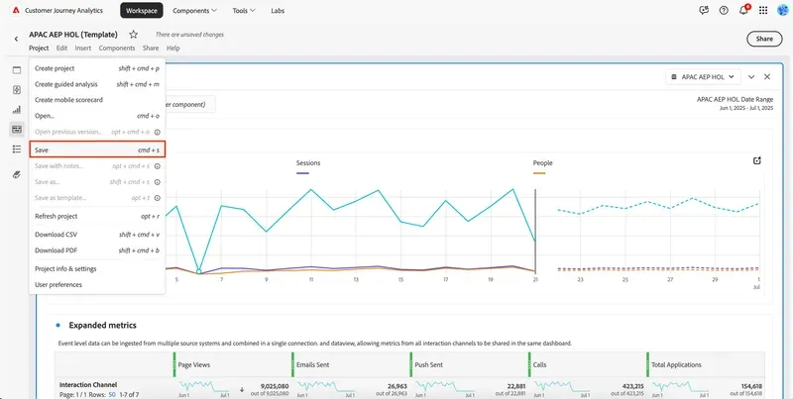
Task: Choose Download CSV
Action: [97, 235]
